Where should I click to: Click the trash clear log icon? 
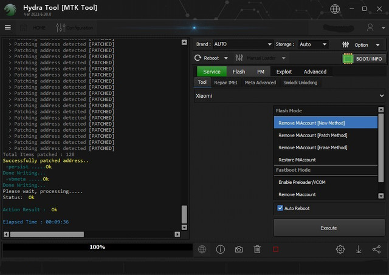257,250
